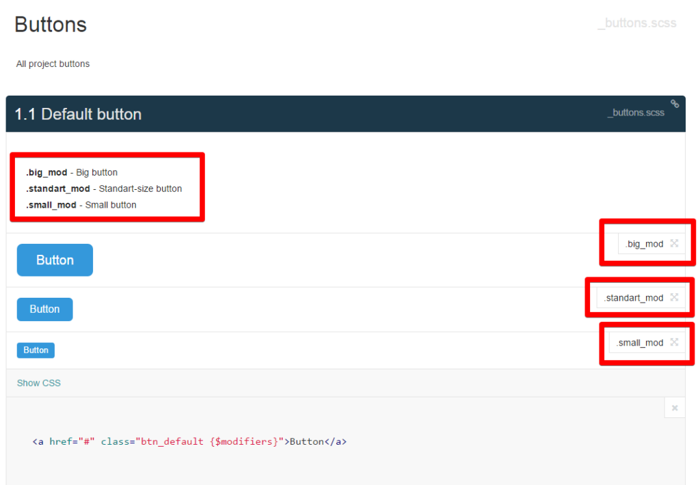
Task: Open _buttons.scss link at page top right
Action: pyautogui.click(x=636, y=23)
